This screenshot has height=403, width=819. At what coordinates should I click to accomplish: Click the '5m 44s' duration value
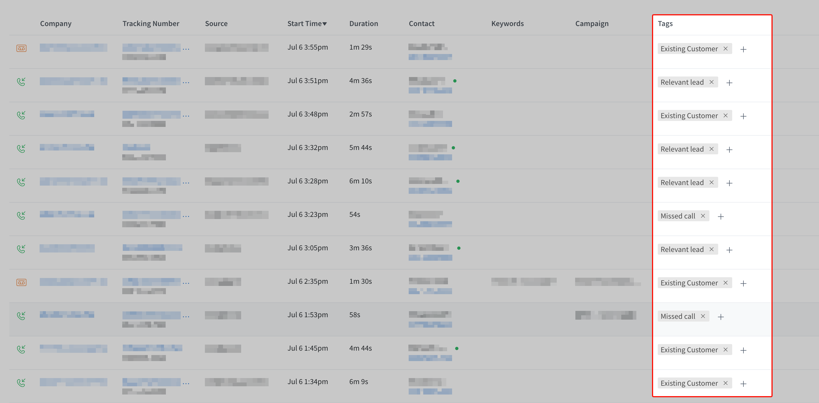pyautogui.click(x=360, y=147)
